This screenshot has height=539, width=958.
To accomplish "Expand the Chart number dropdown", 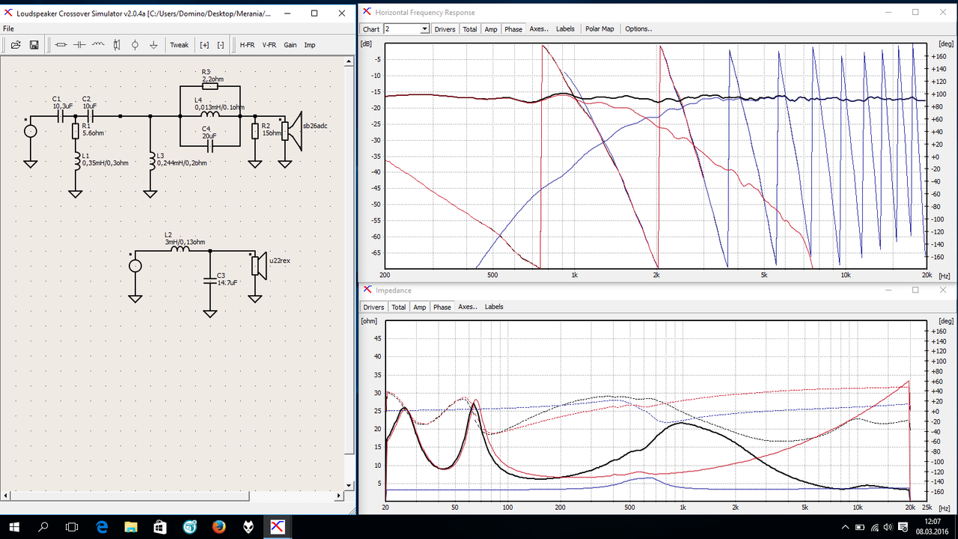I will [x=425, y=29].
